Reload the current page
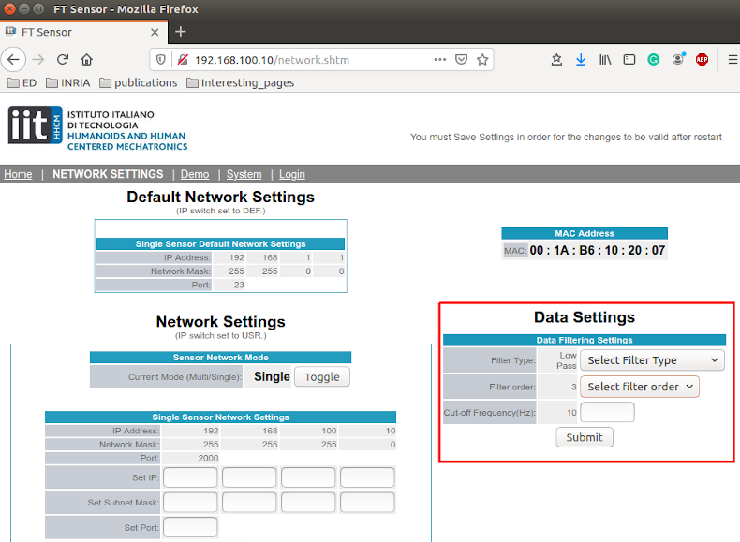 point(63,59)
